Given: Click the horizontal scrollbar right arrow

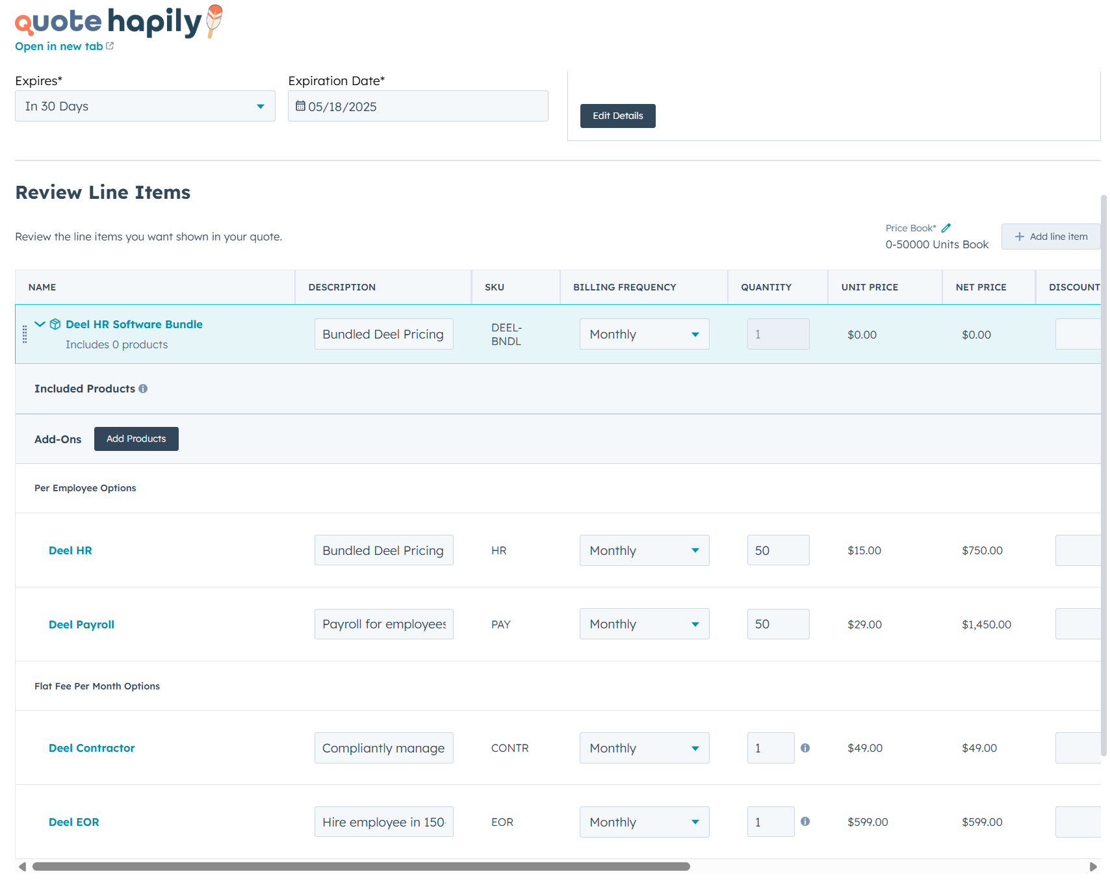Looking at the screenshot, I should pyautogui.click(x=1093, y=866).
